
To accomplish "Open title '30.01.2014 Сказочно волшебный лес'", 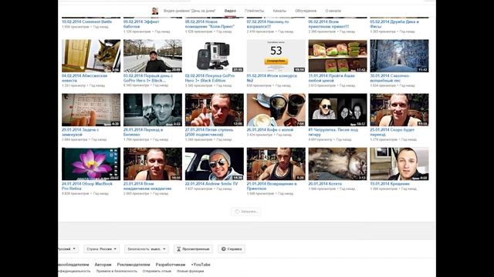I will 390,78.
